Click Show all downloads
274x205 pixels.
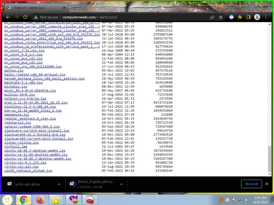[251, 184]
